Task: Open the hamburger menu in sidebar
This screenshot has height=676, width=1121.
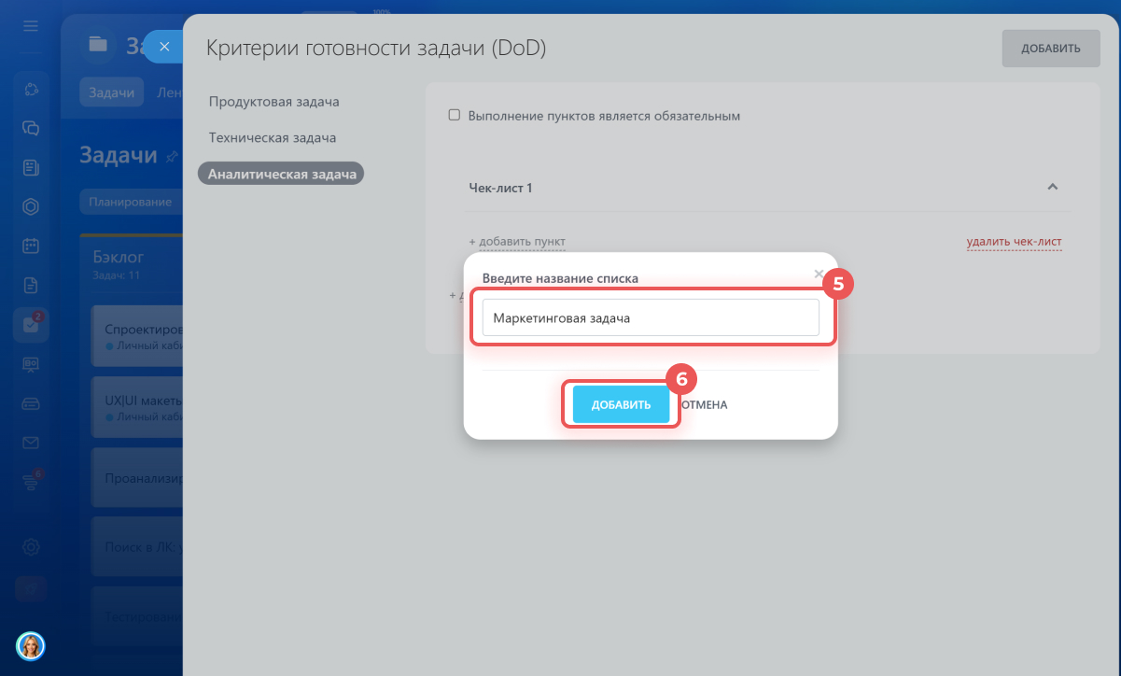Action: (31, 25)
